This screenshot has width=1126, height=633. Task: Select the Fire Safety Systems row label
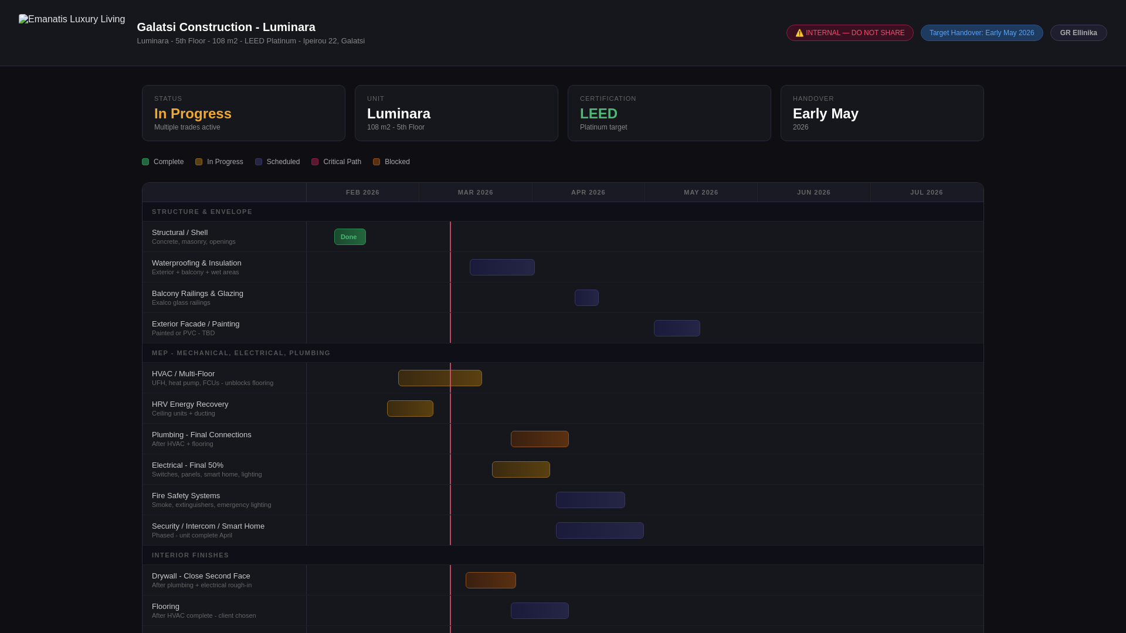(x=224, y=500)
